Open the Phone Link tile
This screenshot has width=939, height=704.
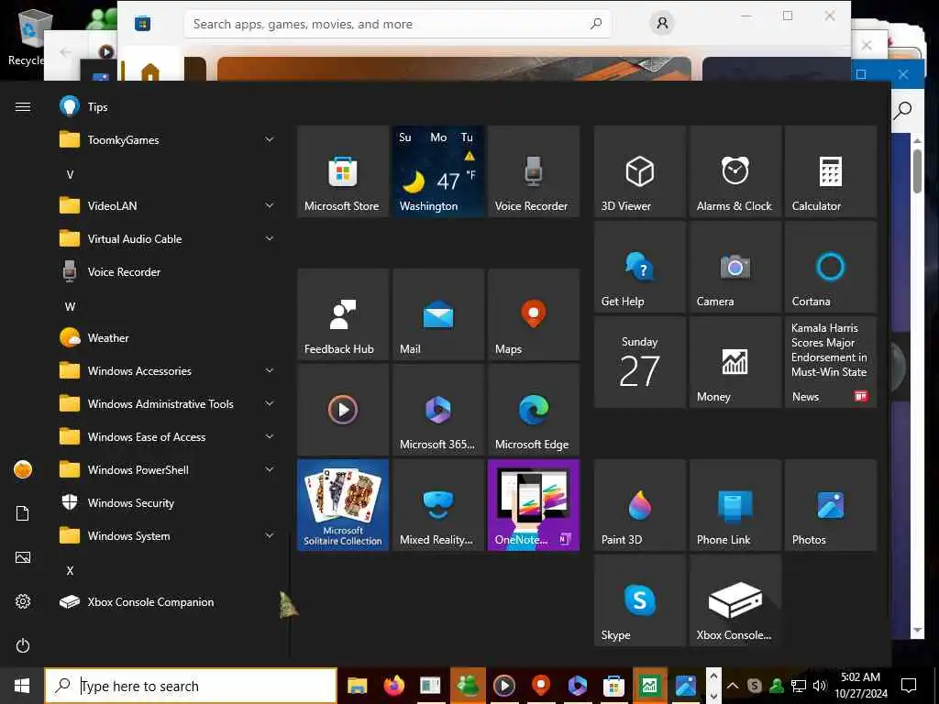735,505
